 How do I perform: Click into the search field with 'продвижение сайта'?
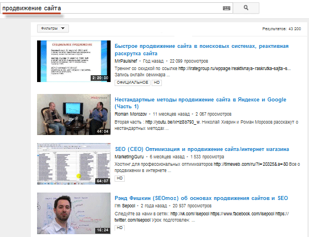coord(116,8)
